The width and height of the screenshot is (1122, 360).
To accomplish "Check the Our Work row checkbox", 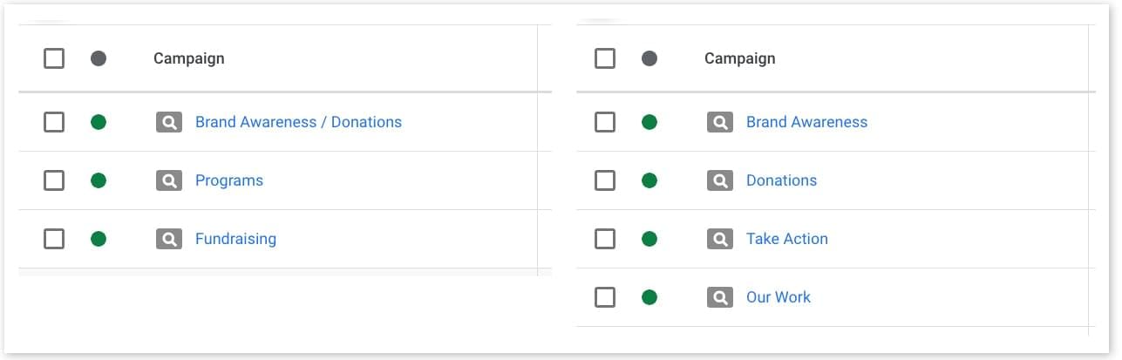I will [605, 297].
